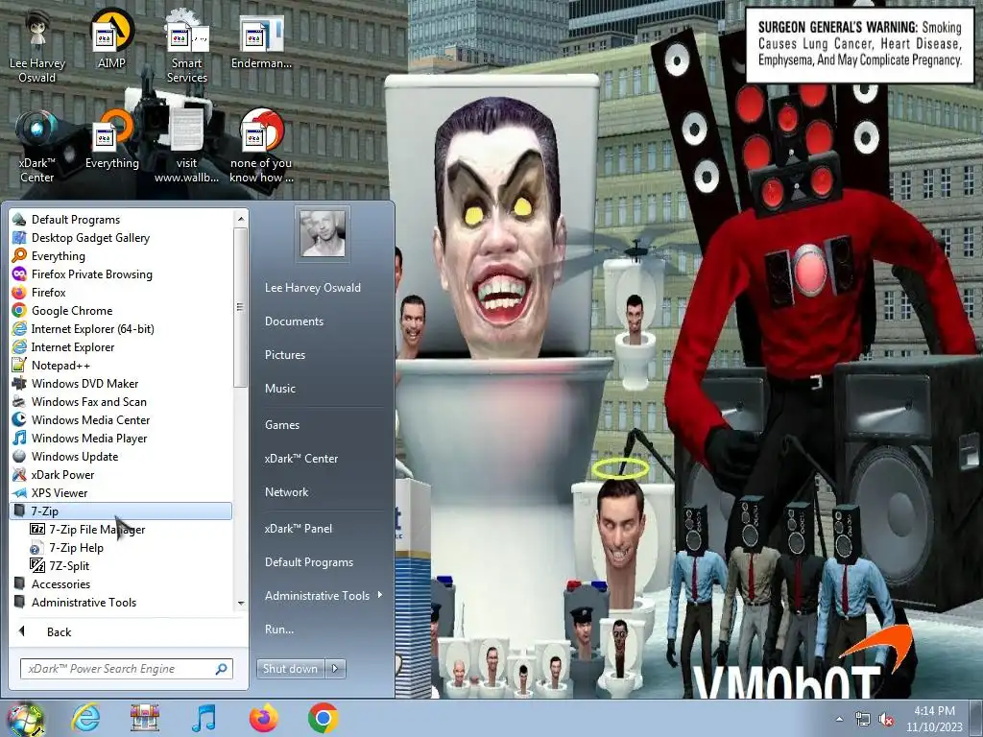
Task: Click the Start orb on the taskbar
Action: coord(25,718)
